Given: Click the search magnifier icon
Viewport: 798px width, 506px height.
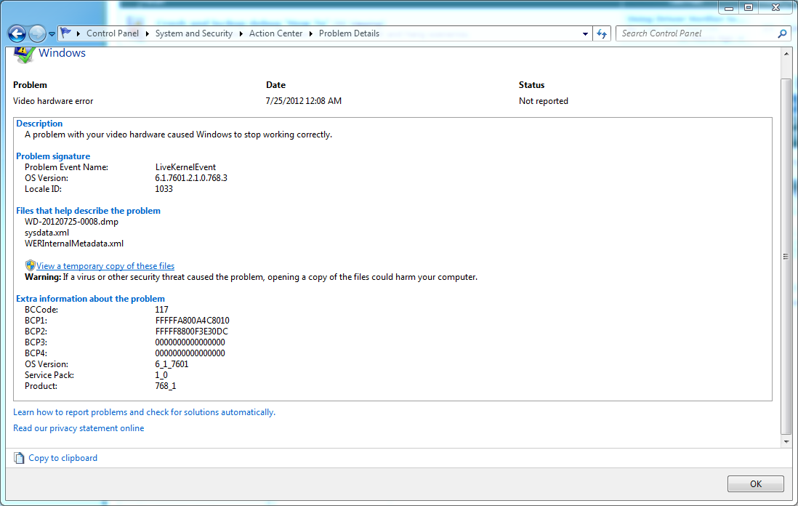Looking at the screenshot, I should [x=782, y=33].
